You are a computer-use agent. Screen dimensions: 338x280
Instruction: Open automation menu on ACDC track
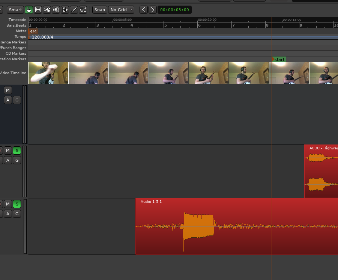pyautogui.click(x=8, y=160)
